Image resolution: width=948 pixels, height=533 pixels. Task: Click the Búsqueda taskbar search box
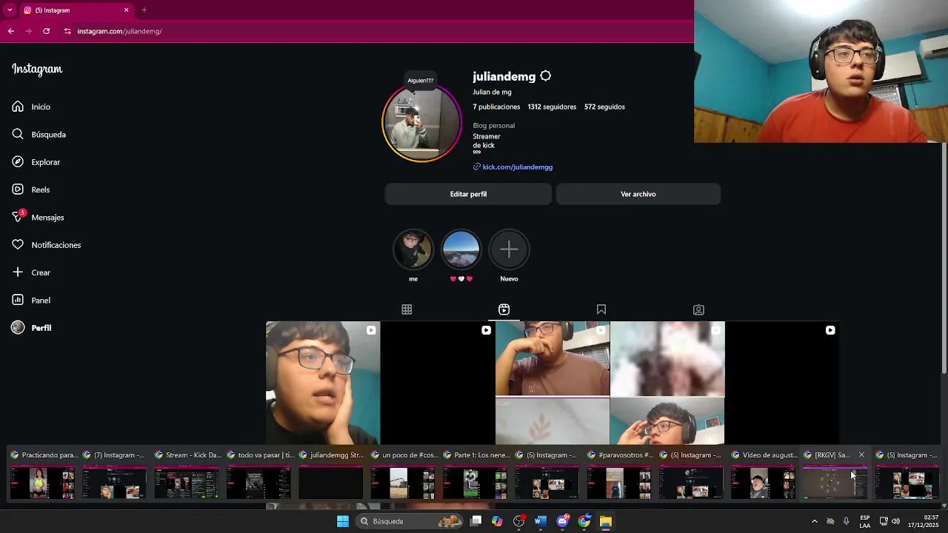[410, 521]
